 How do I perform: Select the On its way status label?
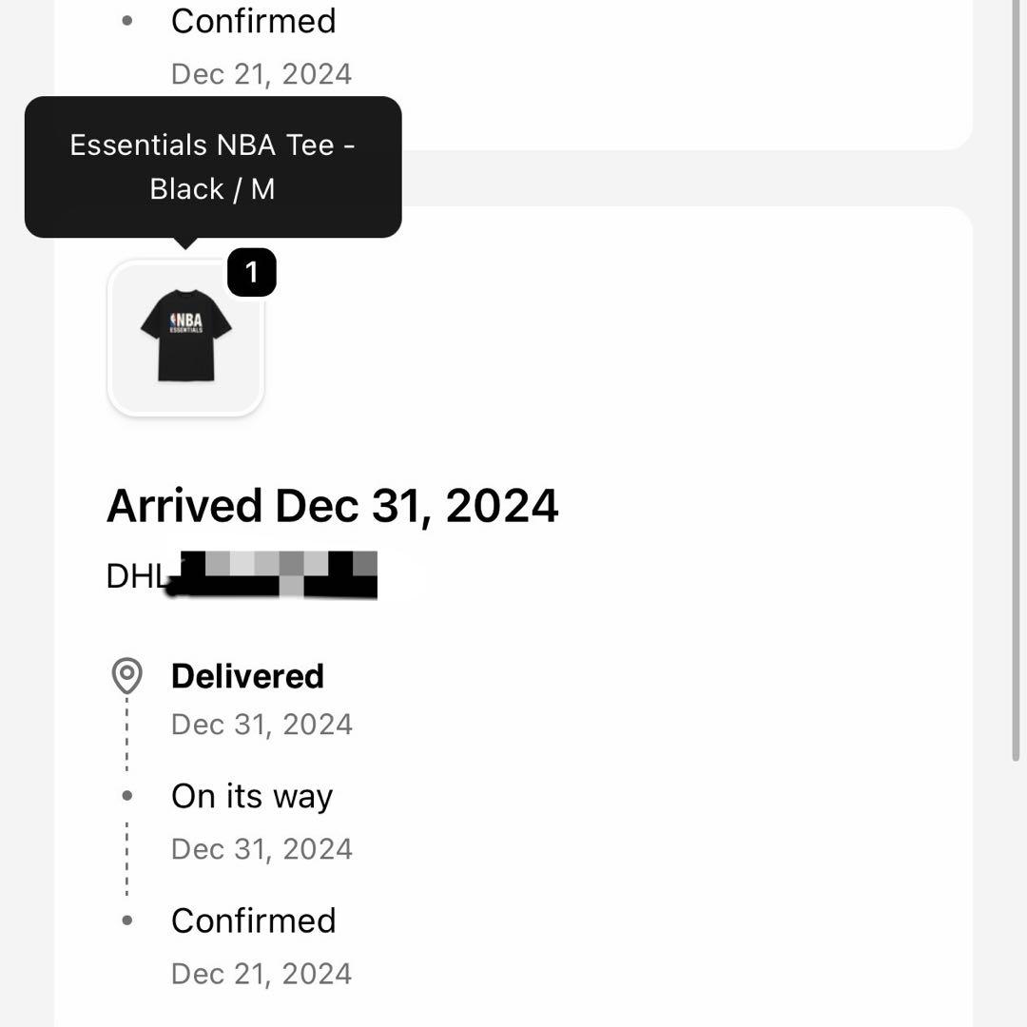coord(252,796)
